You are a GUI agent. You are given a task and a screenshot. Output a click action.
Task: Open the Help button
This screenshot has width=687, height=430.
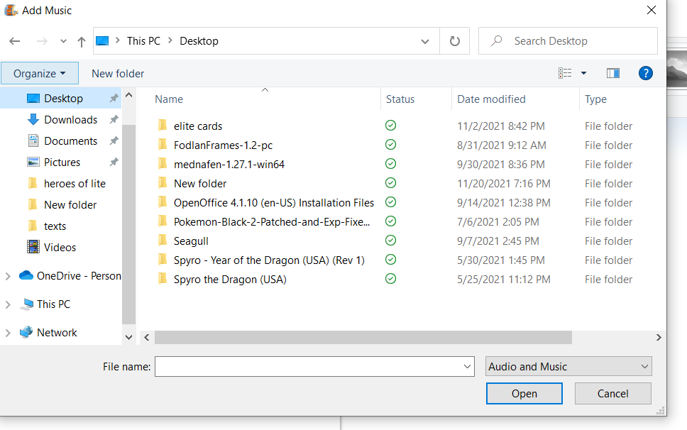(x=645, y=73)
